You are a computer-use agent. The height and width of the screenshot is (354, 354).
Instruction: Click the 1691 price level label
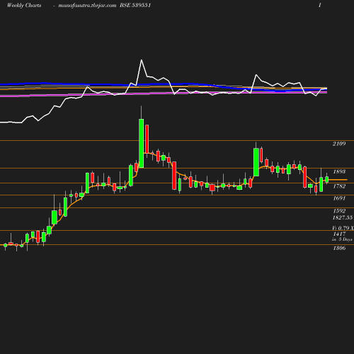click(339, 198)
